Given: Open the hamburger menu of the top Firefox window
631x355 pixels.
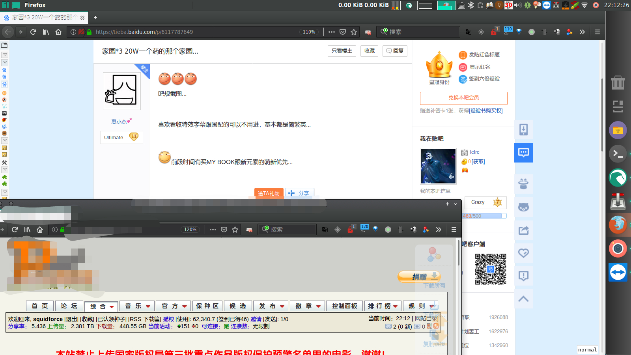Looking at the screenshot, I should [597, 32].
